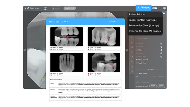Tick the Select image checkbox

137,74
